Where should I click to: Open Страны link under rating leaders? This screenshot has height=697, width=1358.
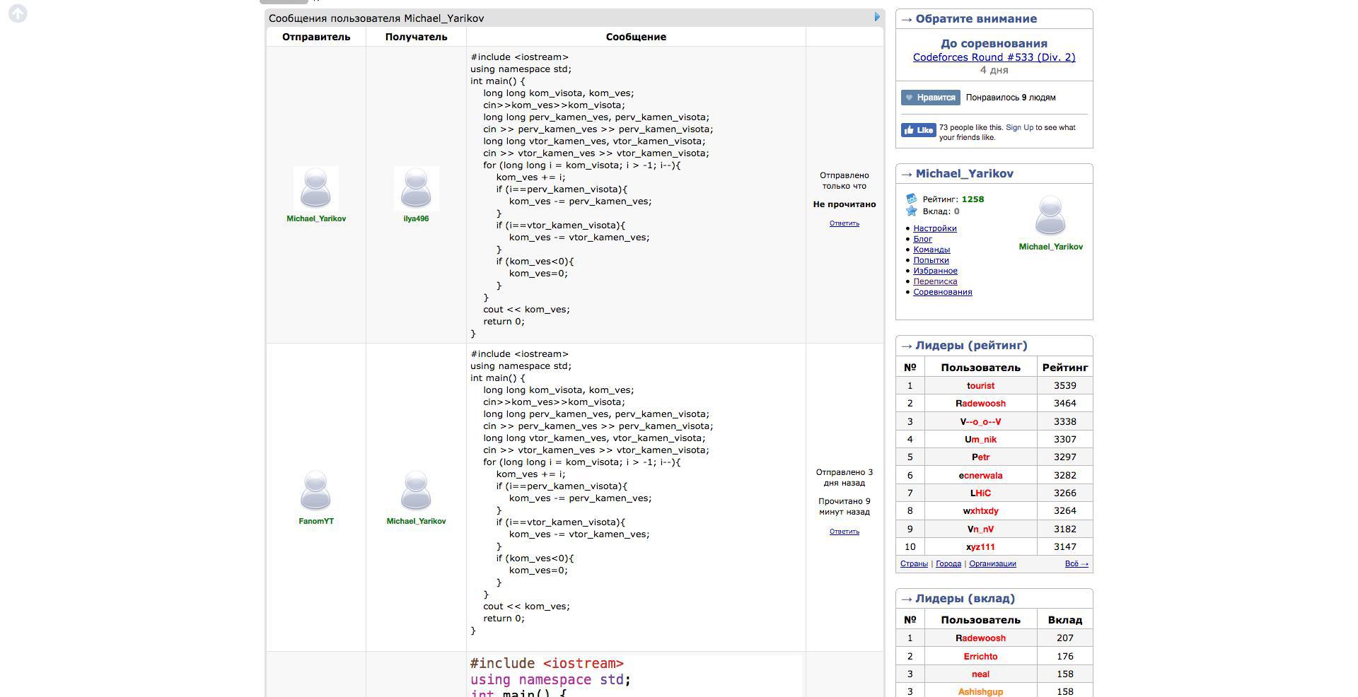click(914, 563)
